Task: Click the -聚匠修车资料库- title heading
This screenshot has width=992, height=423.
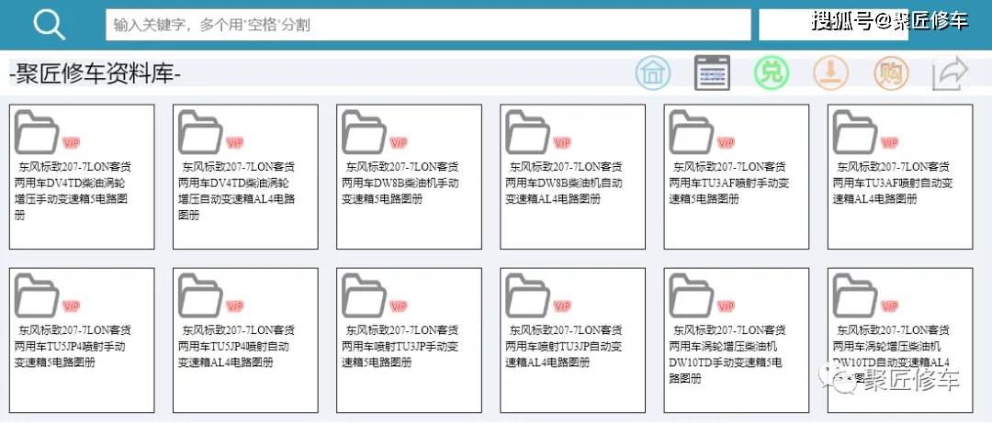Action: 96,74
